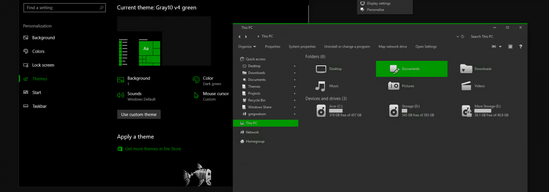Image resolution: width=549 pixels, height=192 pixels.
Task: Go back in This PC window
Action: (239, 37)
